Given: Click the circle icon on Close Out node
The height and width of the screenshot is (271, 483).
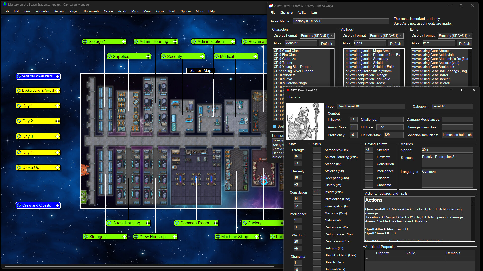Looking at the screenshot, I should click(x=19, y=167).
